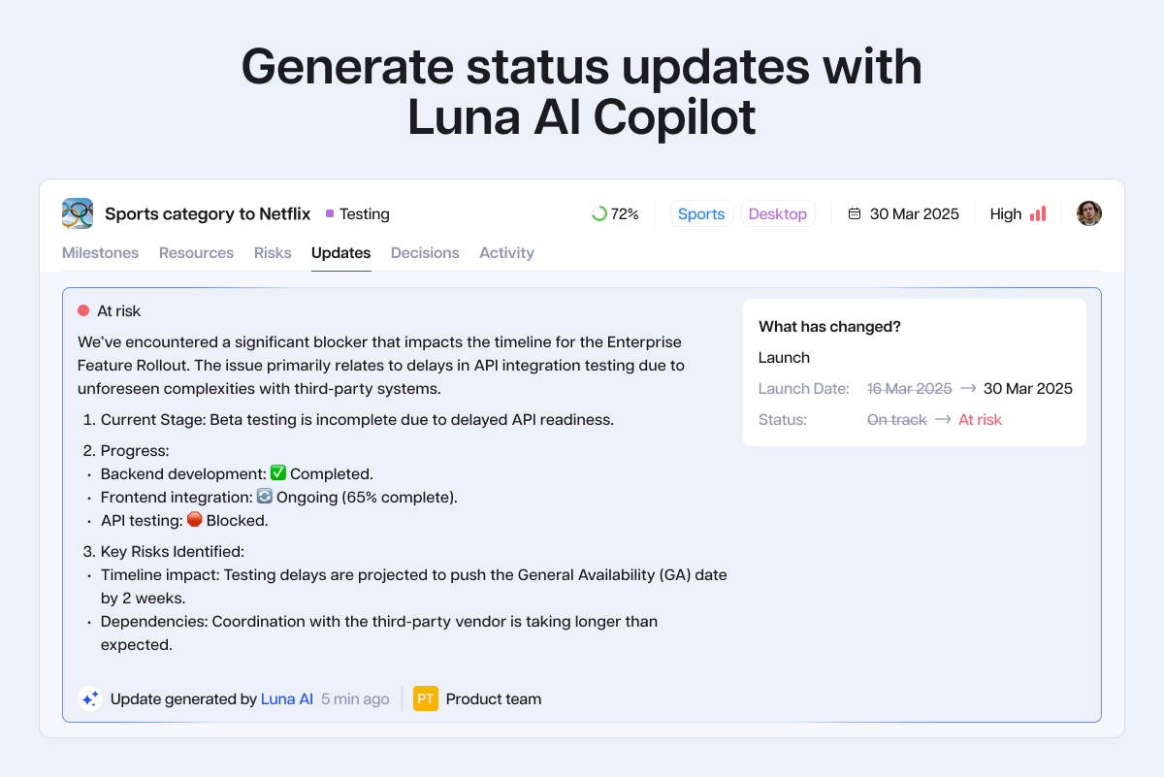1164x777 pixels.
Task: Go to the Activity tab
Action: (x=506, y=253)
